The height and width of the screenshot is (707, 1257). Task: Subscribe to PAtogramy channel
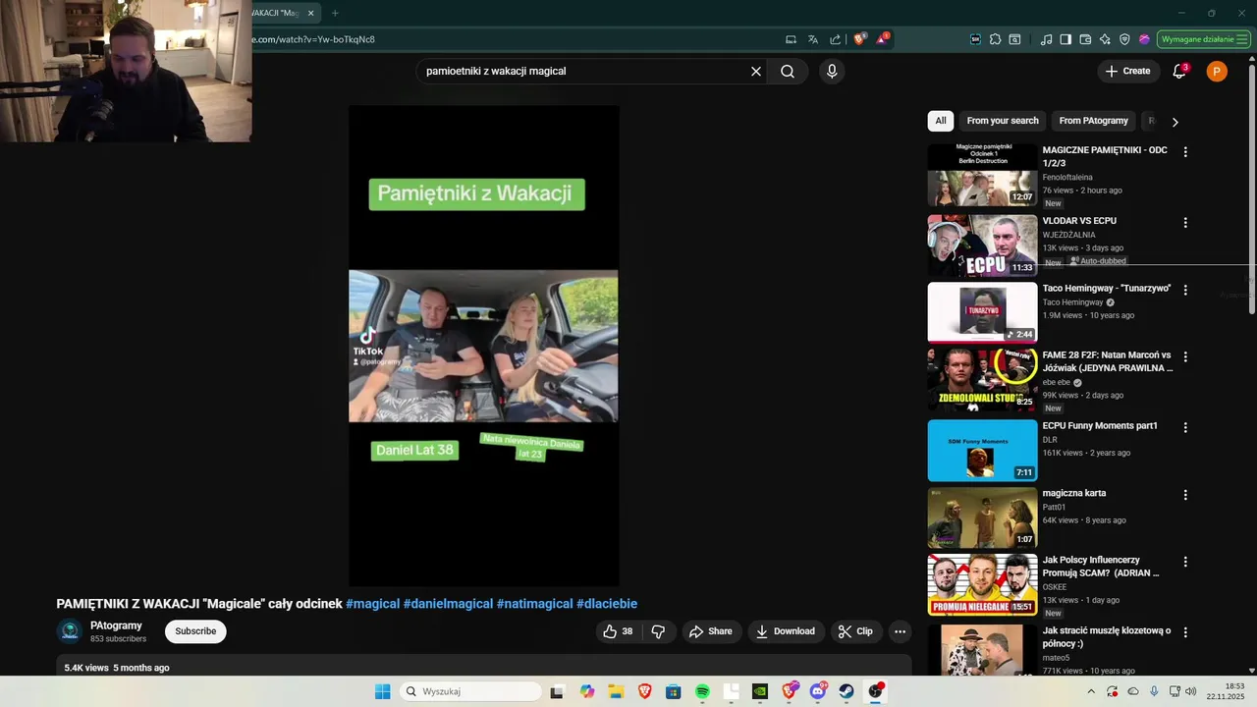click(x=195, y=631)
